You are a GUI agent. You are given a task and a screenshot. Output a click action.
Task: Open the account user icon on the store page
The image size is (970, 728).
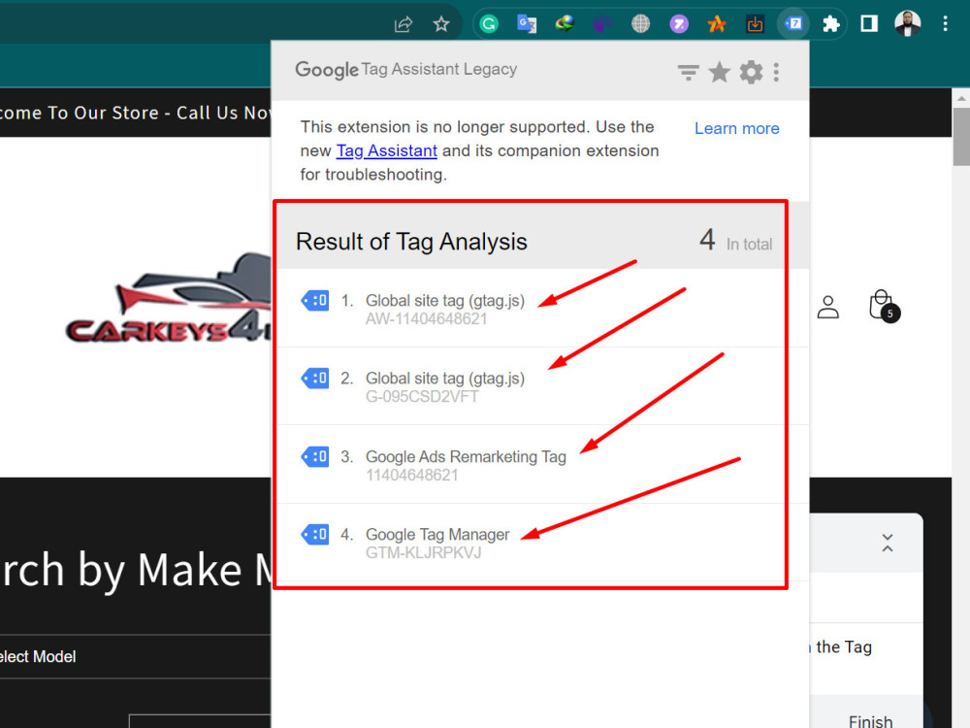tap(827, 307)
